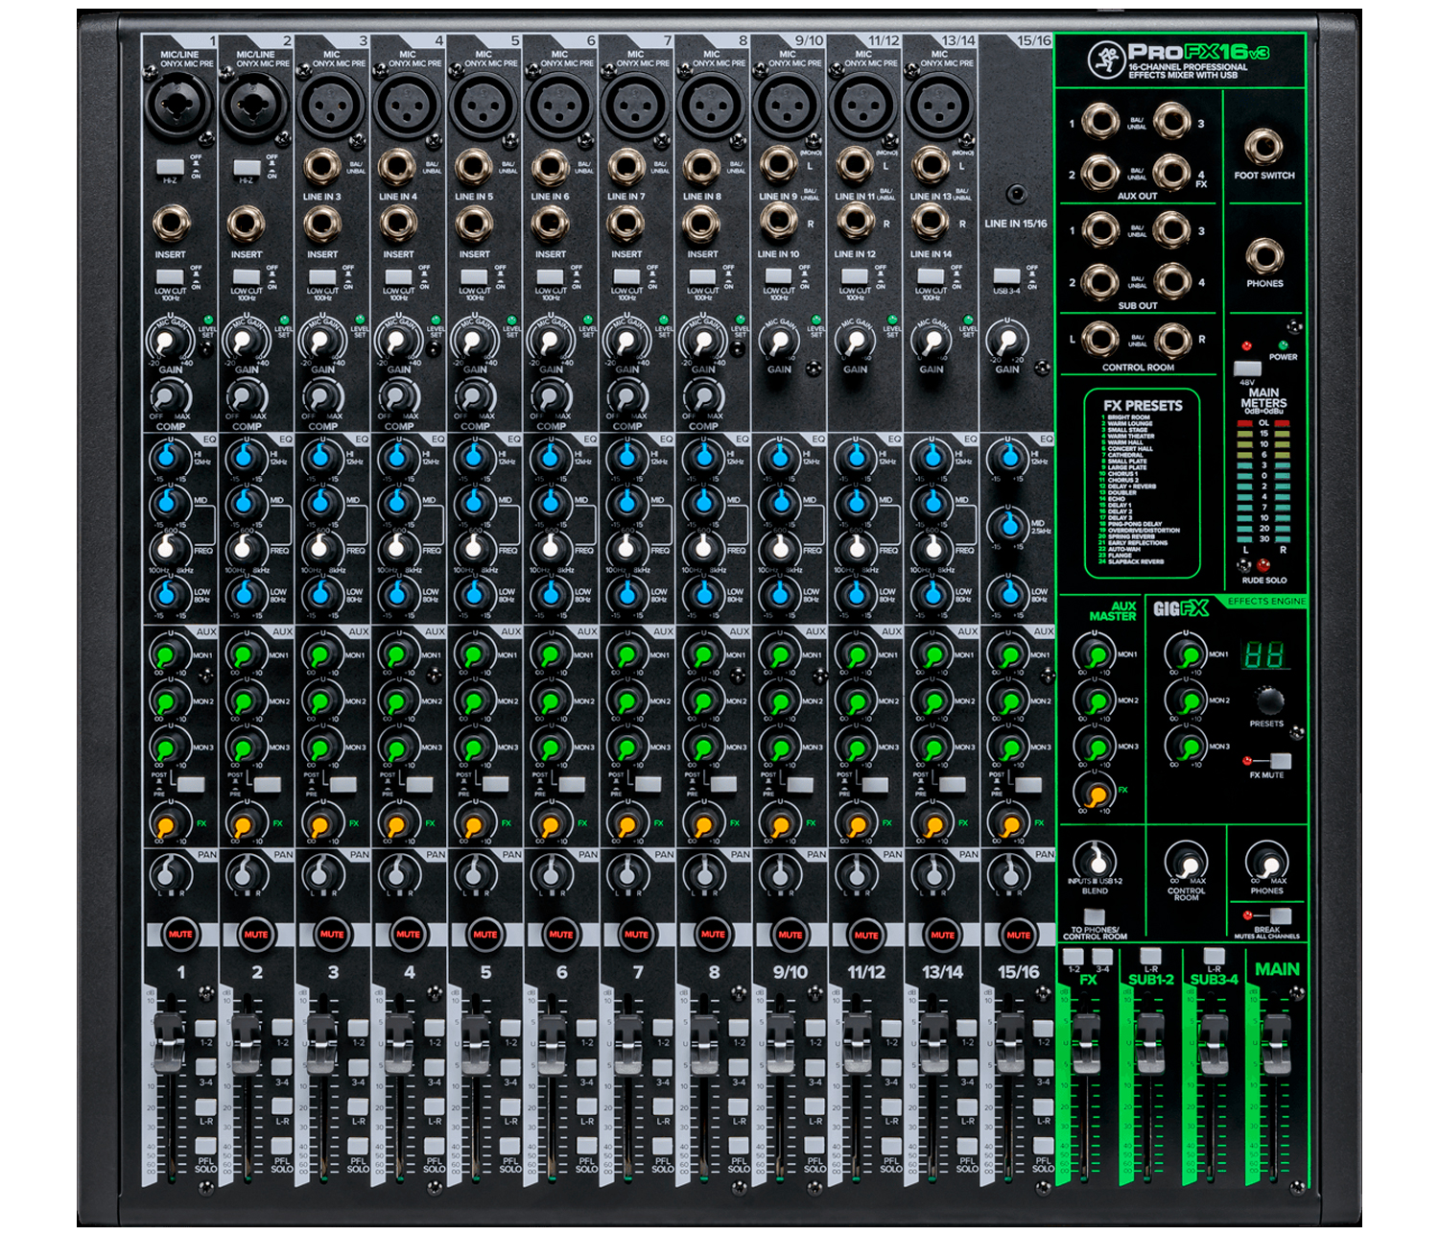
Task: Click the orange FX knob in Aux Master
Action: (1095, 793)
